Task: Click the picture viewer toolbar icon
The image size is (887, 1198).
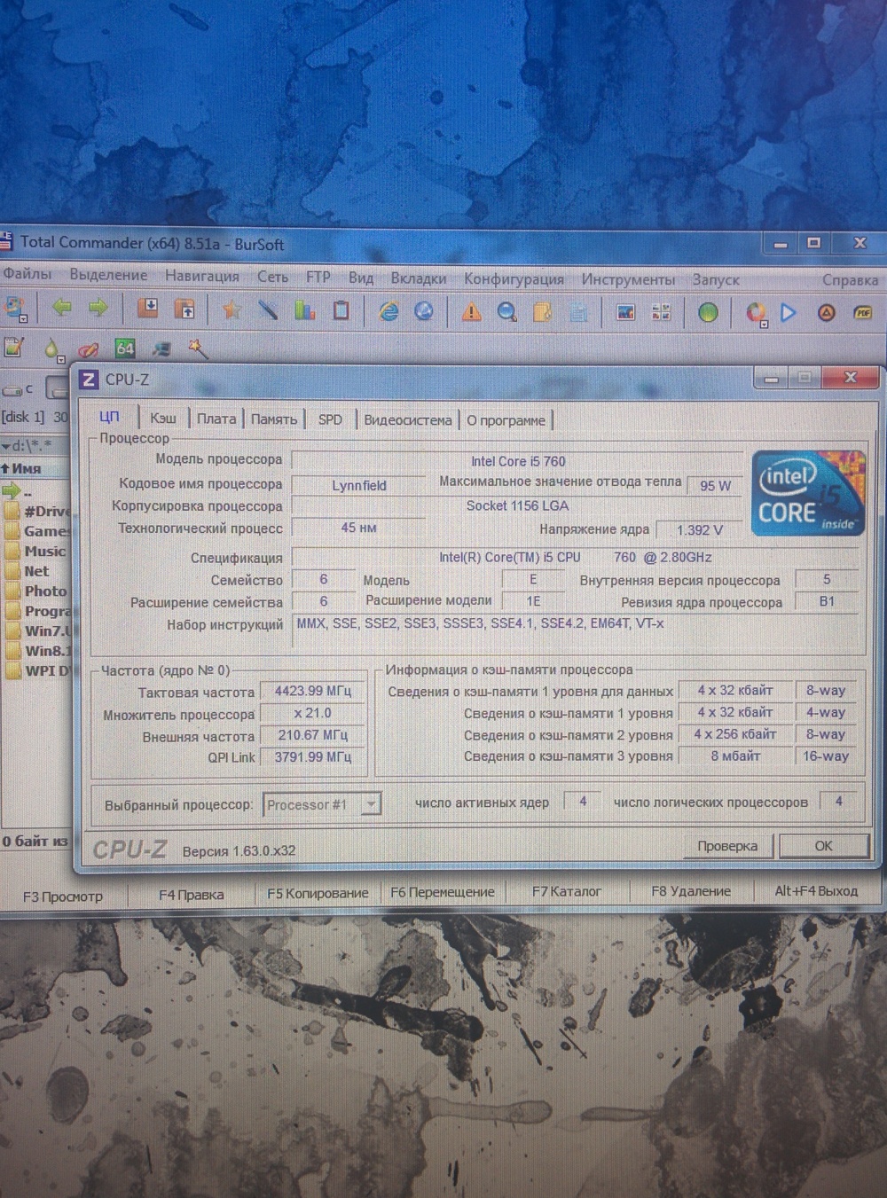Action: [x=625, y=312]
